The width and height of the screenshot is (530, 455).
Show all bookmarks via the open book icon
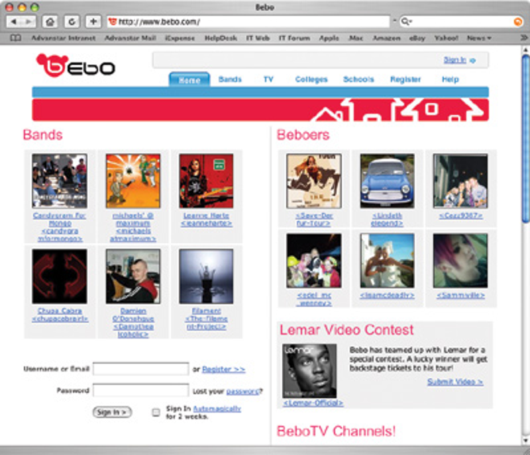tap(15, 38)
